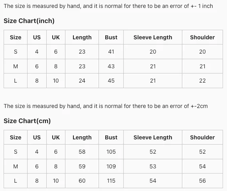The height and width of the screenshot is (191, 227).
Task: Select bust value 41 for size S
Action: pos(111,52)
